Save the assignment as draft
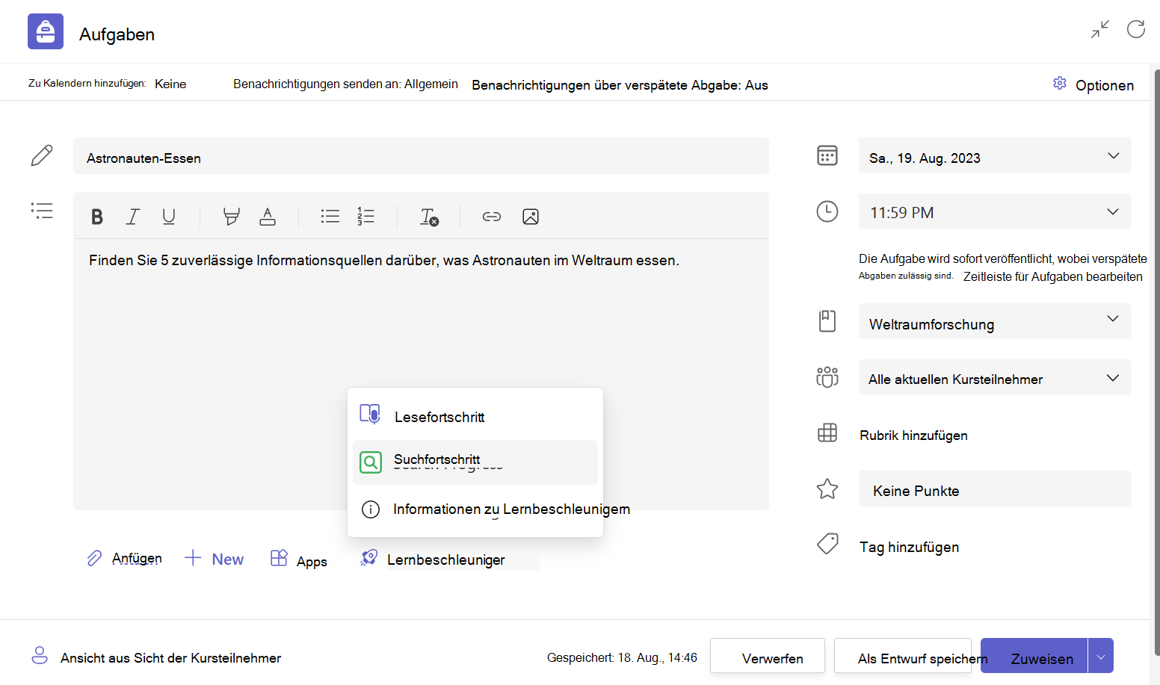This screenshot has width=1160, height=685. point(903,656)
